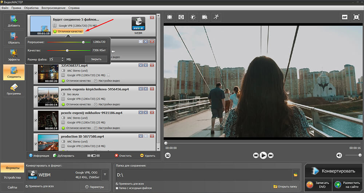Screen dimensions: 364x193
Task: Click the highlighted Отличное качество quality button of the joined file
Action: pos(68,32)
